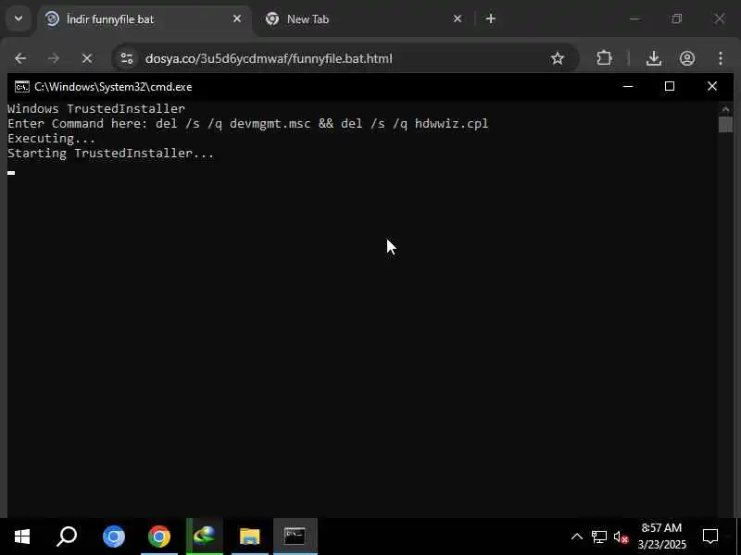Click the browser forward arrow

click(x=54, y=58)
